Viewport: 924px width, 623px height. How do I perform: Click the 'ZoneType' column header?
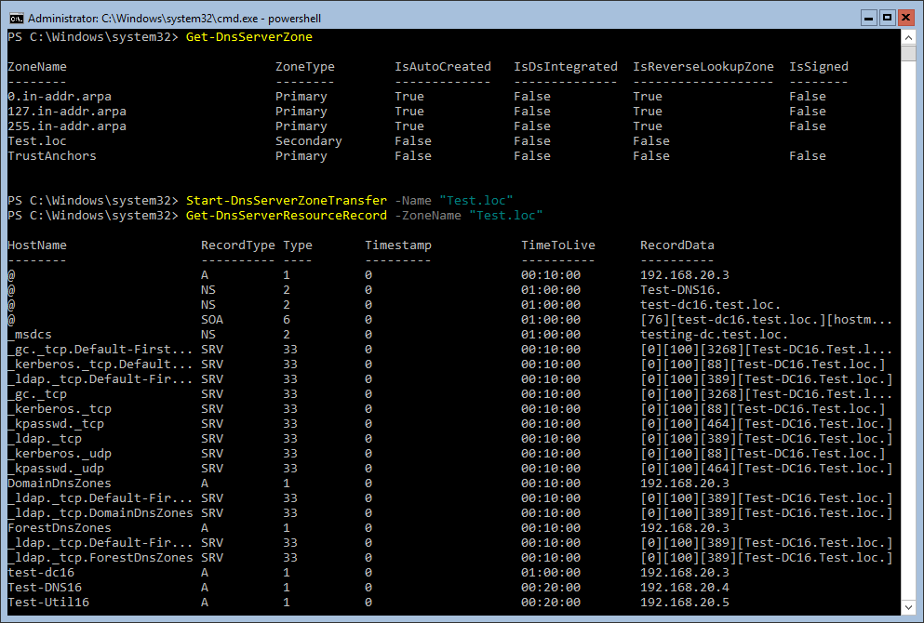click(x=304, y=67)
